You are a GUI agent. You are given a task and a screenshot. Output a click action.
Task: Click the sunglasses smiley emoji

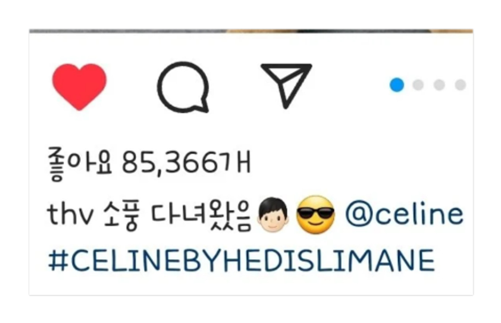pos(316,215)
